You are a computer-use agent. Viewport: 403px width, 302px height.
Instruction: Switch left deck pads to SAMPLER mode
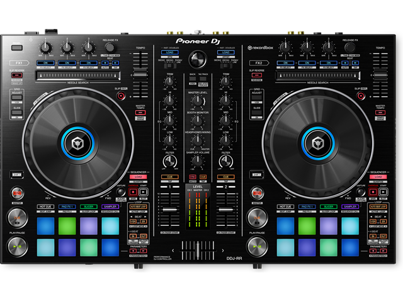tap(110, 206)
